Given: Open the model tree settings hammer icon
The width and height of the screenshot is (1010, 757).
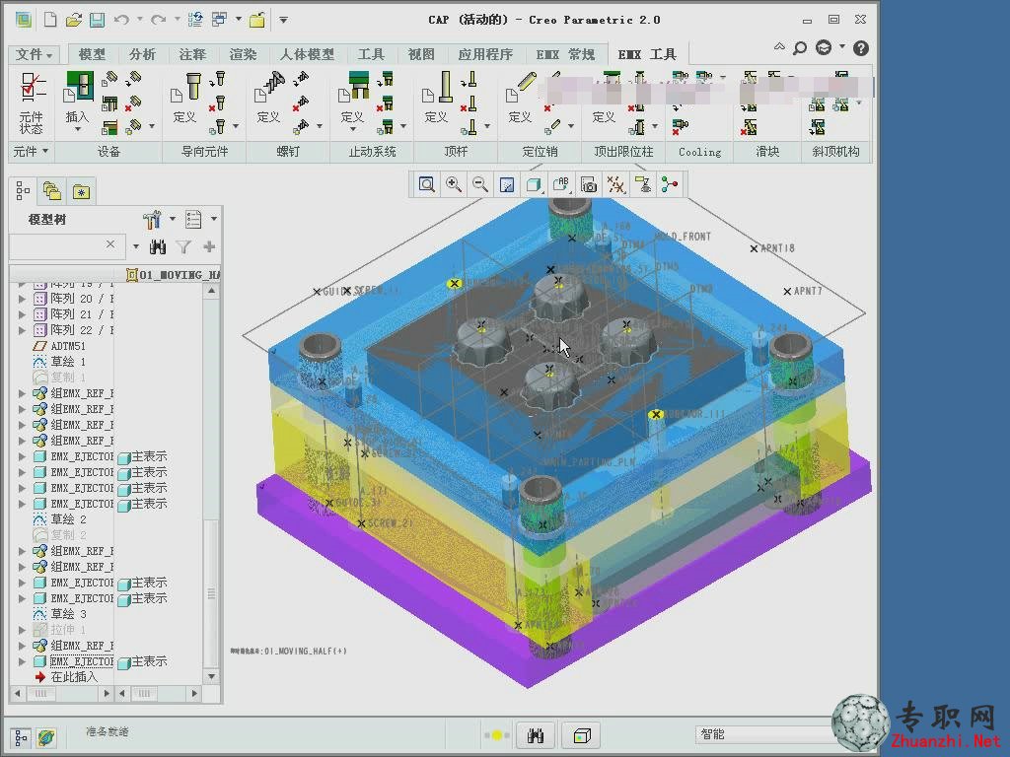Looking at the screenshot, I should point(152,220).
